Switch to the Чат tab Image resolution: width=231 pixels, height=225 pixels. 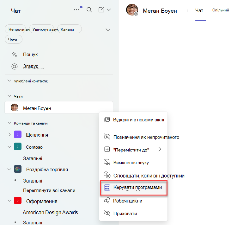click(x=199, y=10)
